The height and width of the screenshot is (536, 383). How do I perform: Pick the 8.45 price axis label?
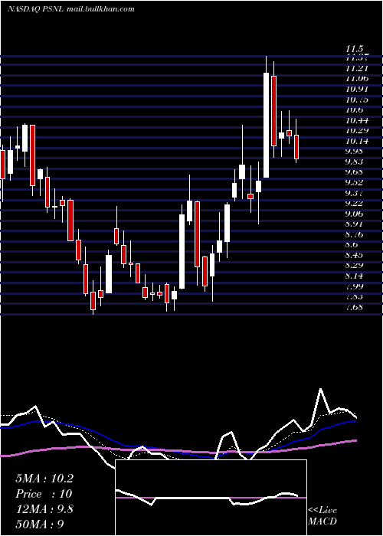coord(355,255)
